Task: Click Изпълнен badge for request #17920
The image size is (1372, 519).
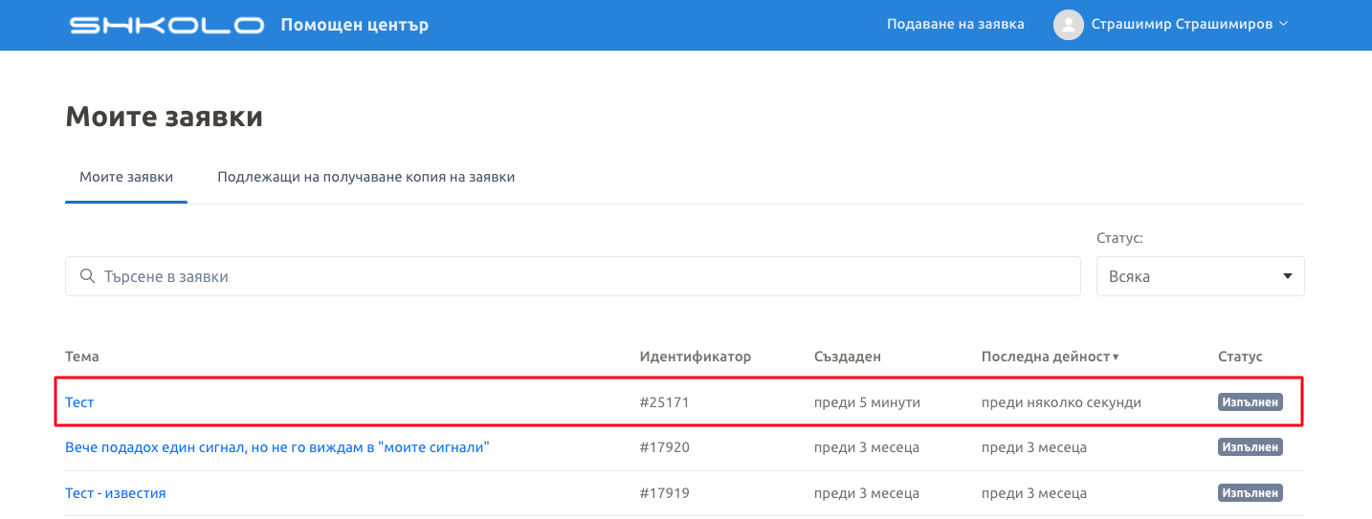Action: pos(1250,447)
